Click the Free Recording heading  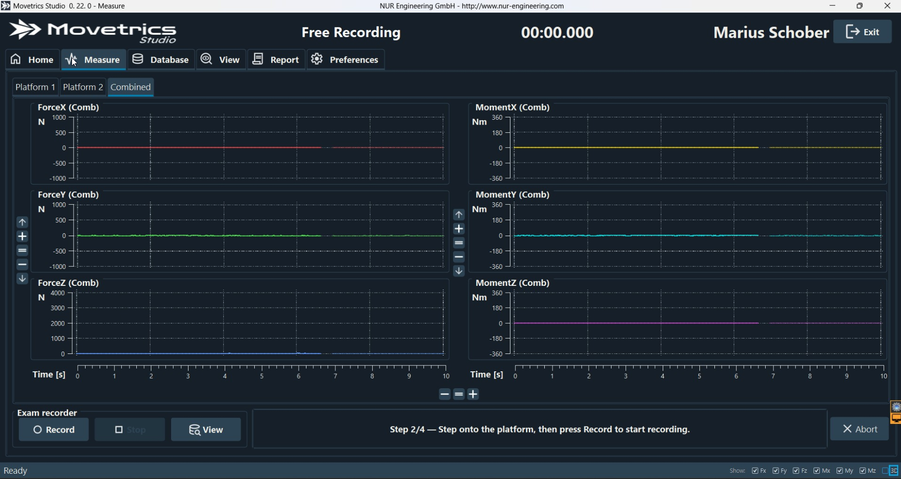tap(351, 32)
